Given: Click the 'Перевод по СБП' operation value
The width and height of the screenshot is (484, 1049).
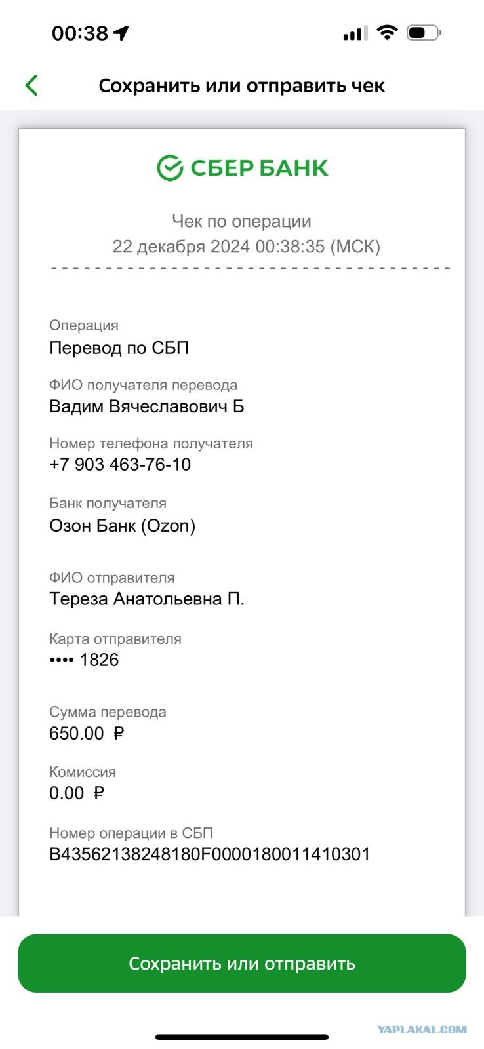Looking at the screenshot, I should [119, 347].
